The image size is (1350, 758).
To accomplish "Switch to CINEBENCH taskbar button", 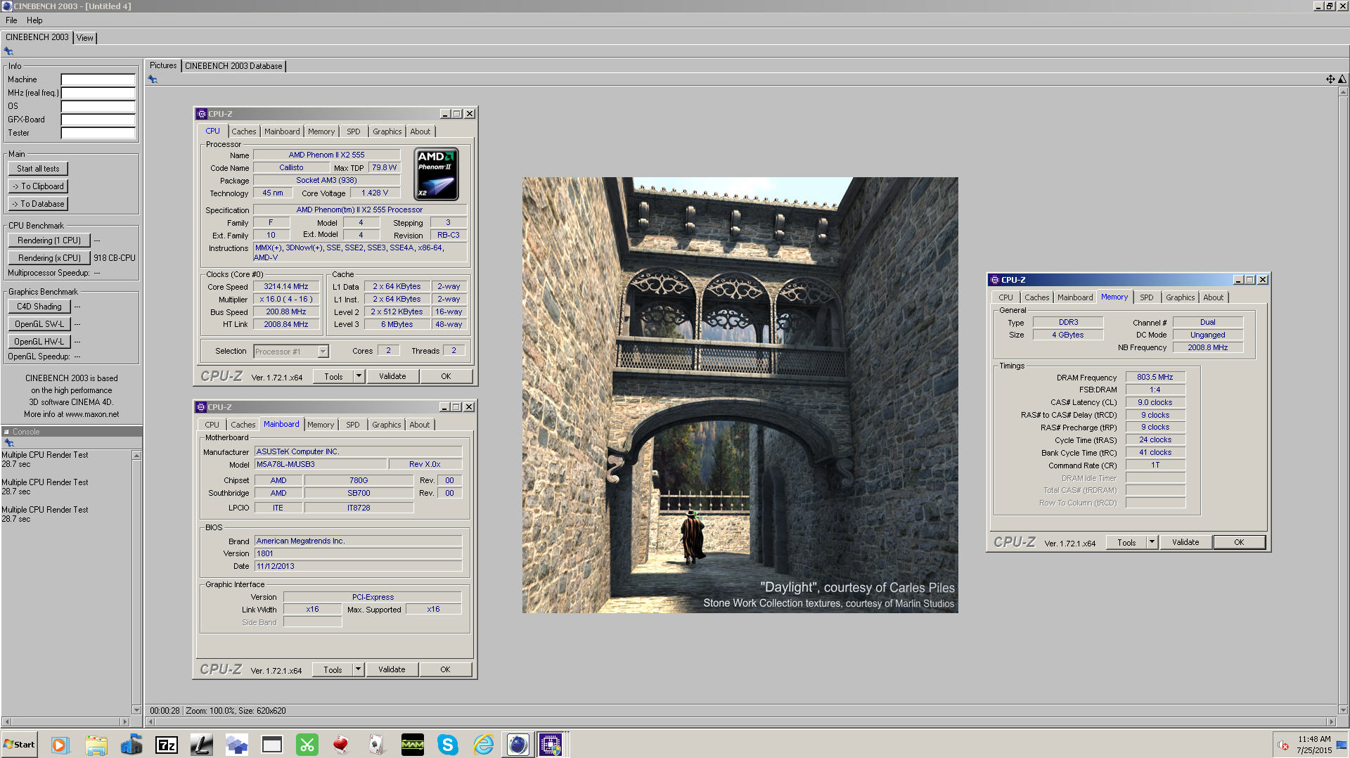I will click(x=518, y=745).
